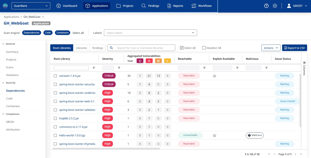Check the xstream-1.4.5.jar row checkbox
This screenshot has height=158, width=311.
[55, 76]
